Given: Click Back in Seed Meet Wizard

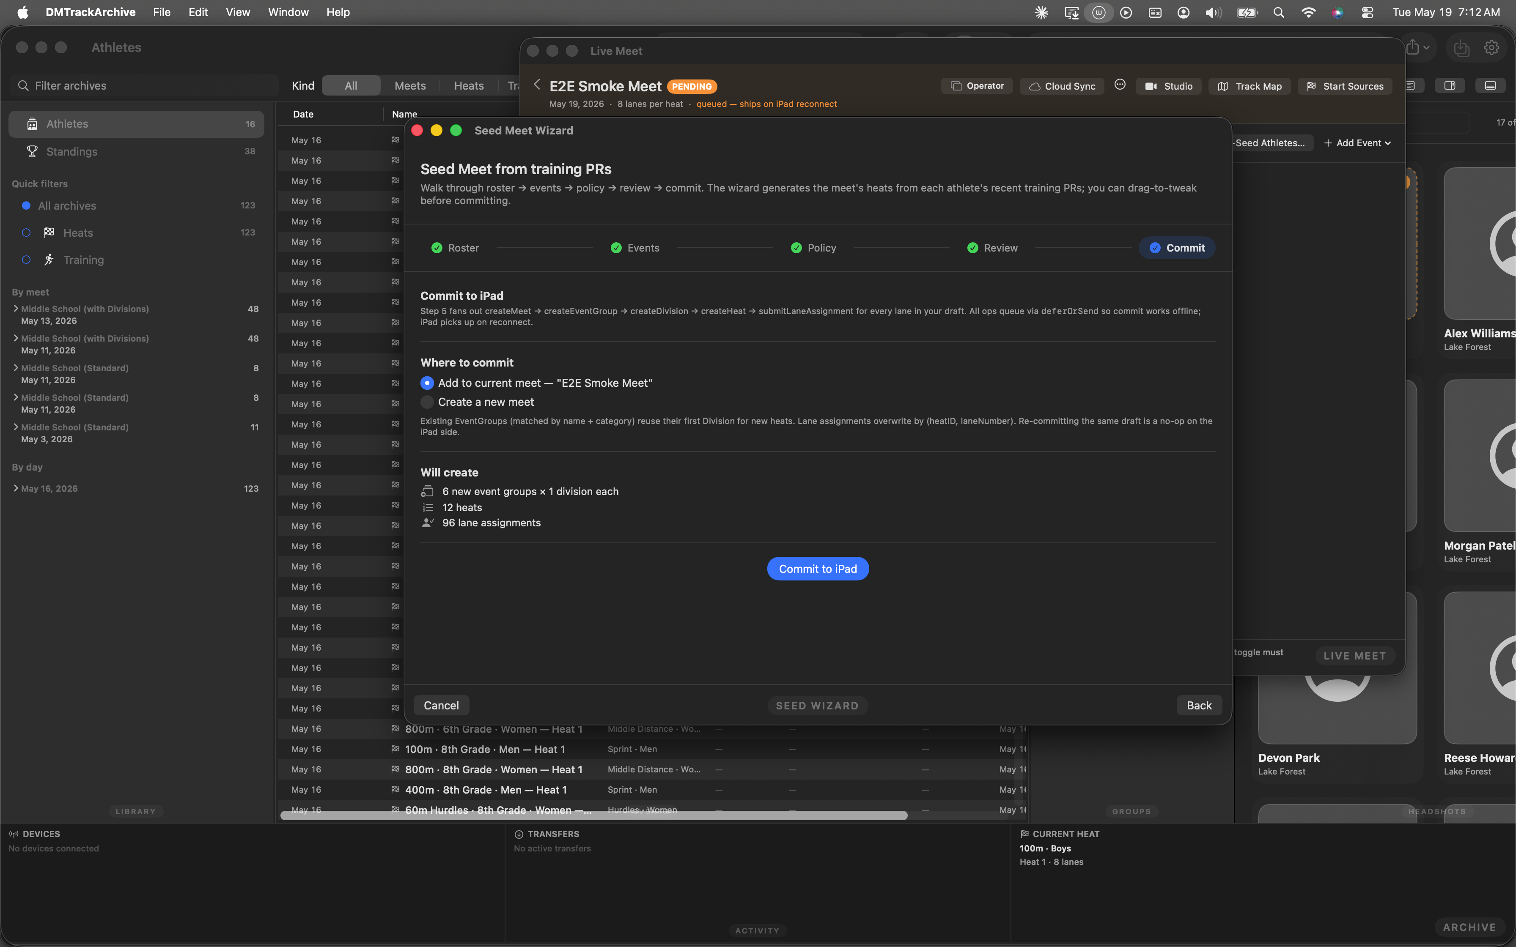Looking at the screenshot, I should [1199, 705].
